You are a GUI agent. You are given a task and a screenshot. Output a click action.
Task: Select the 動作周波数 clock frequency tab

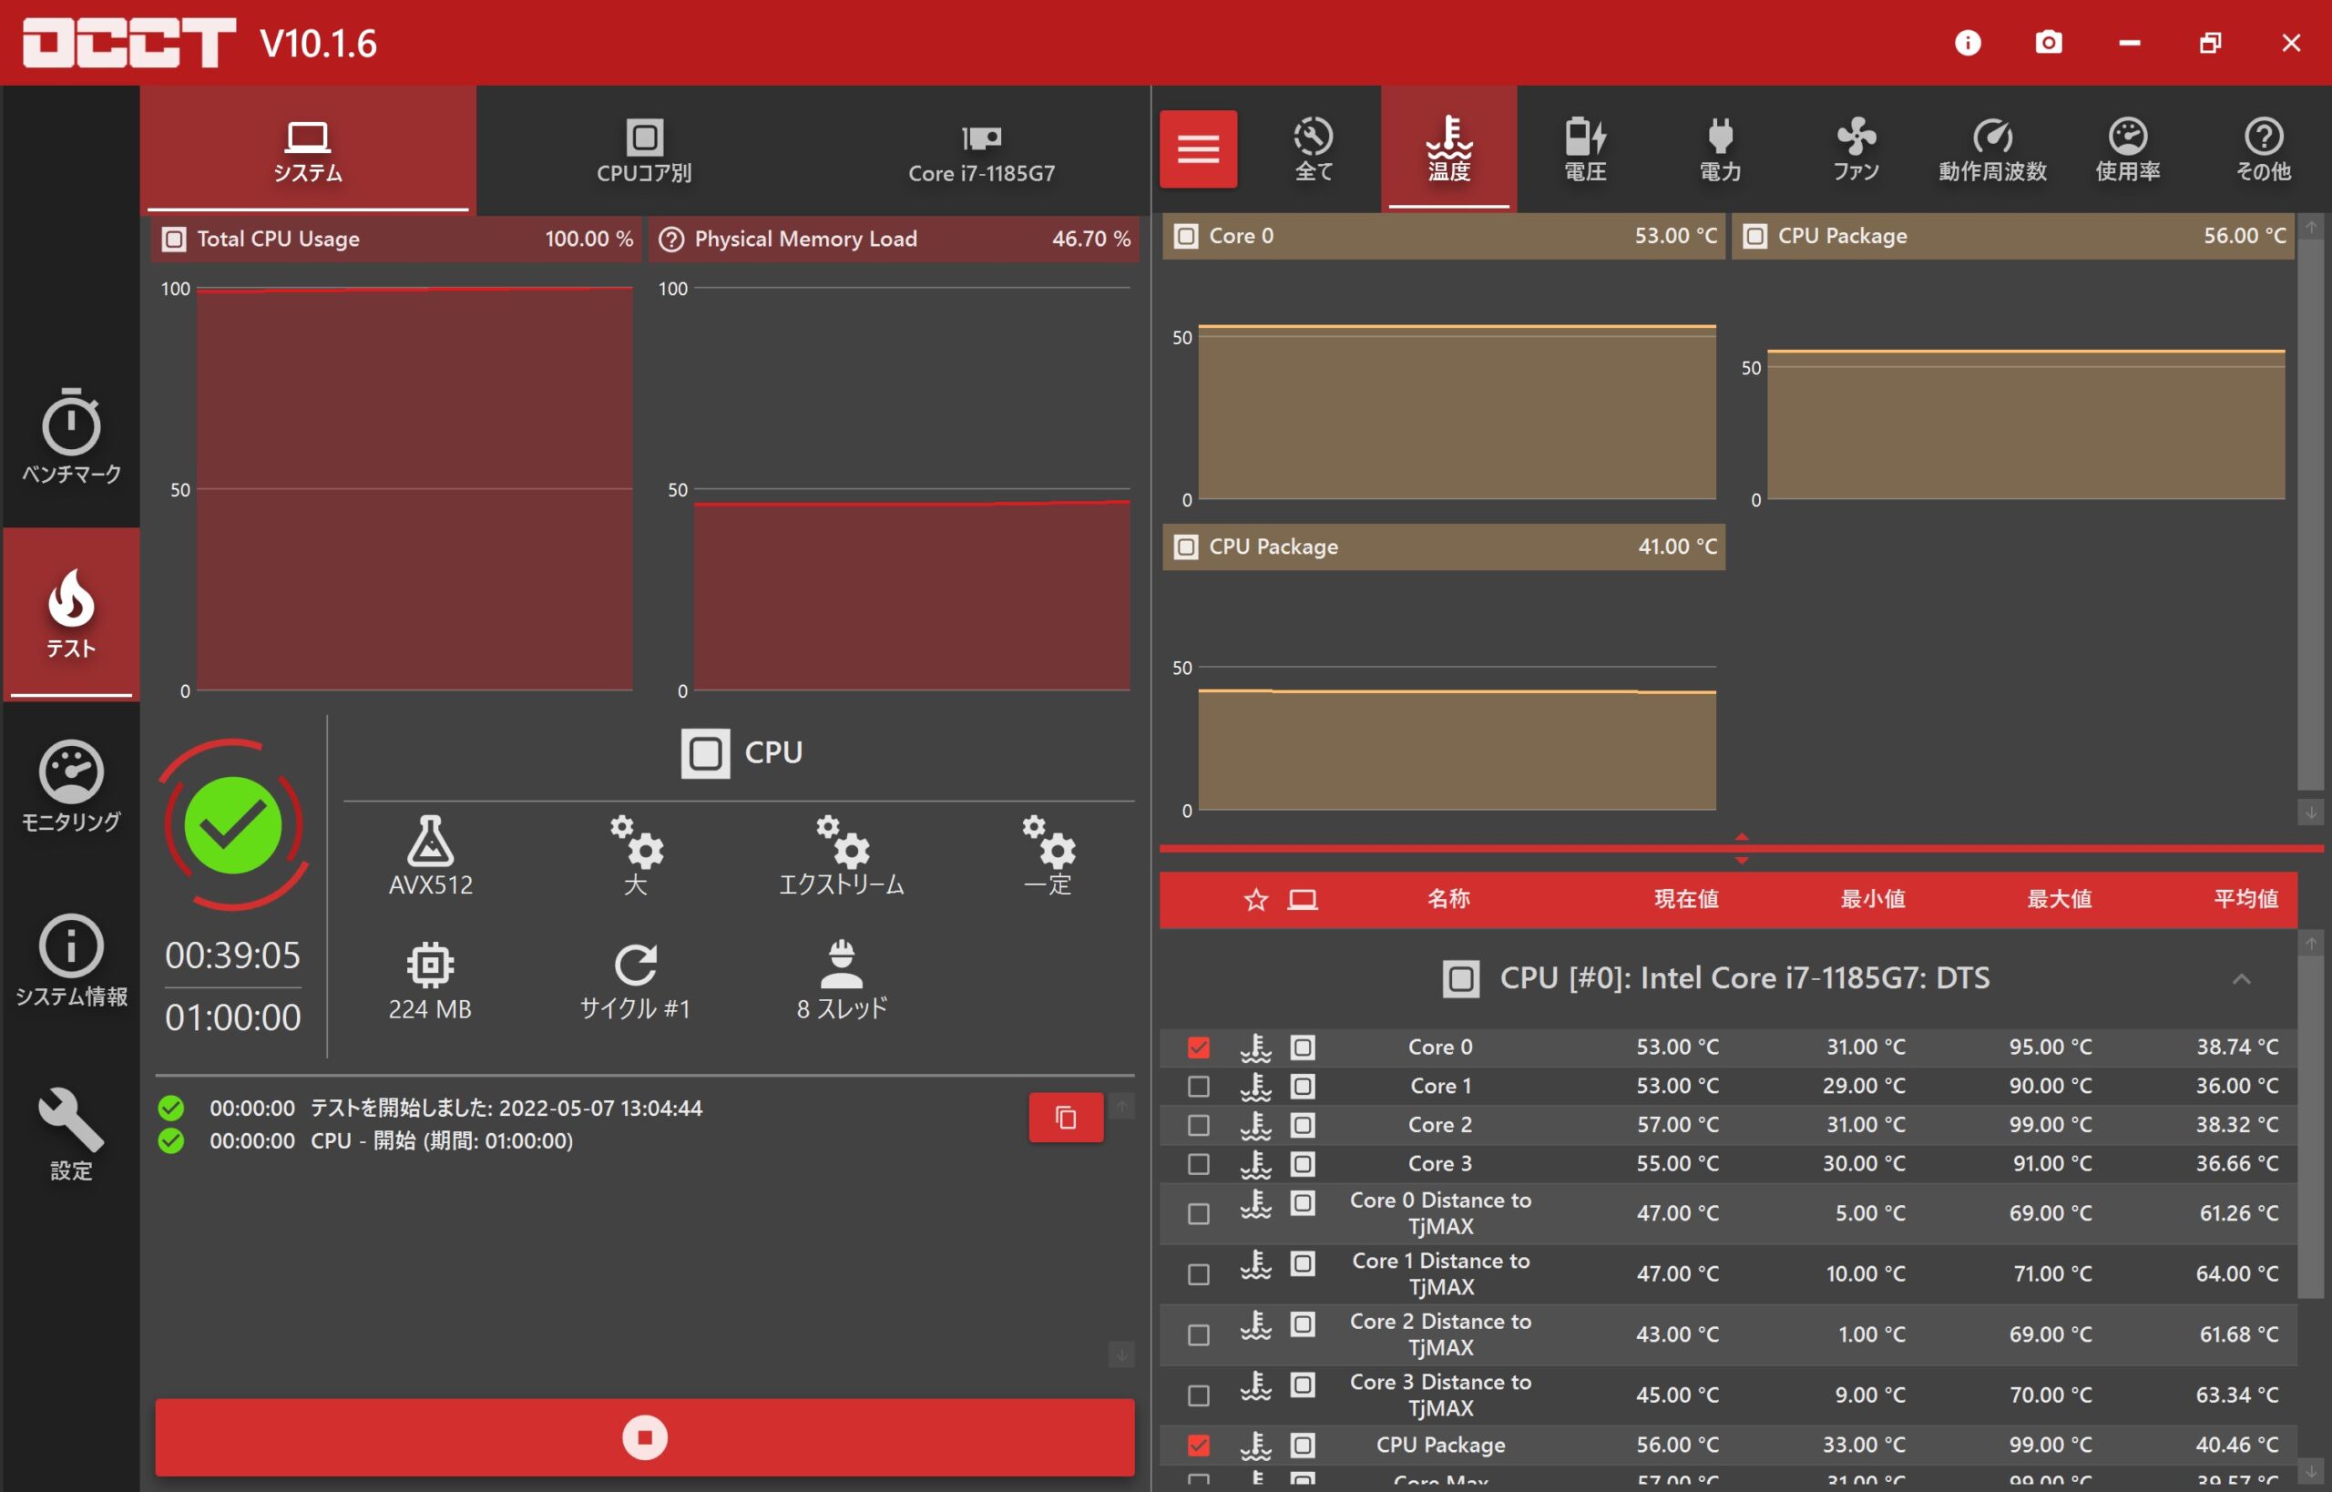[x=1992, y=149]
